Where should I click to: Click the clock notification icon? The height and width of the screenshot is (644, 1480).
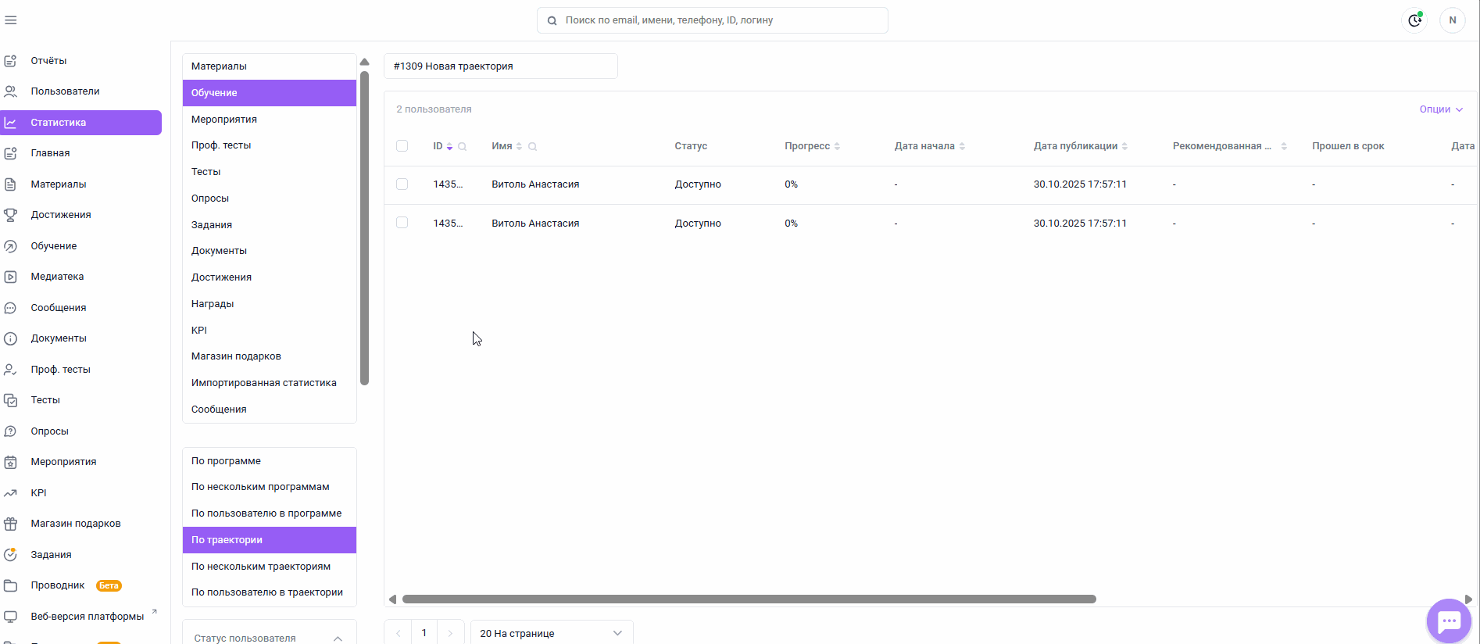tap(1414, 20)
